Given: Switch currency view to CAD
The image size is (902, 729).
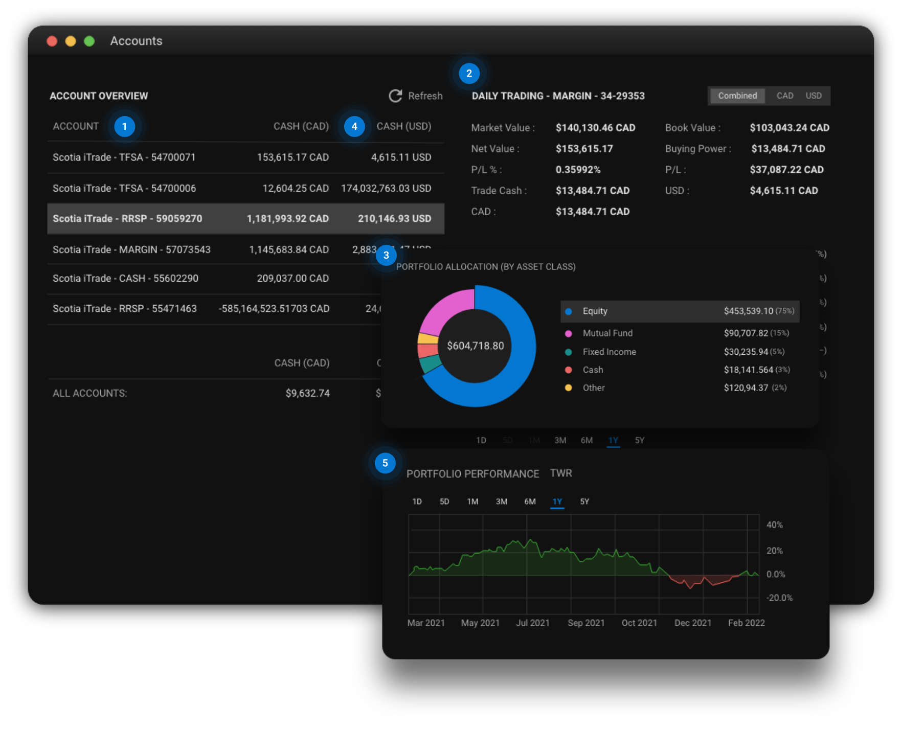Looking at the screenshot, I should [x=784, y=96].
